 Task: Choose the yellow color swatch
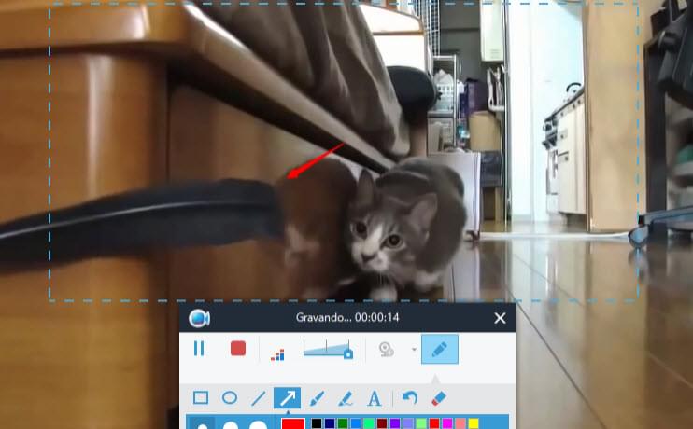(474, 424)
